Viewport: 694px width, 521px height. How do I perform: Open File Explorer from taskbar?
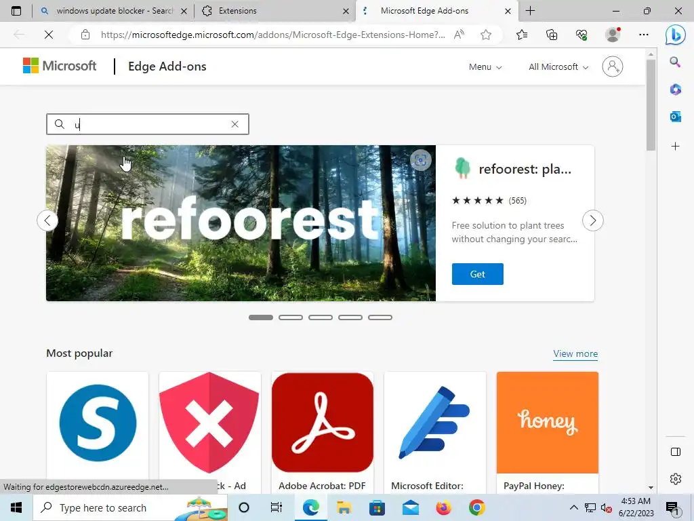[344, 507]
